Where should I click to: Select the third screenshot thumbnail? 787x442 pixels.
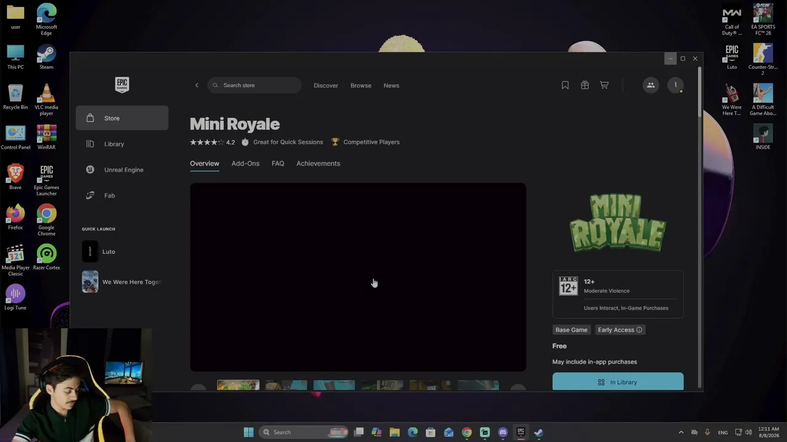point(334,385)
